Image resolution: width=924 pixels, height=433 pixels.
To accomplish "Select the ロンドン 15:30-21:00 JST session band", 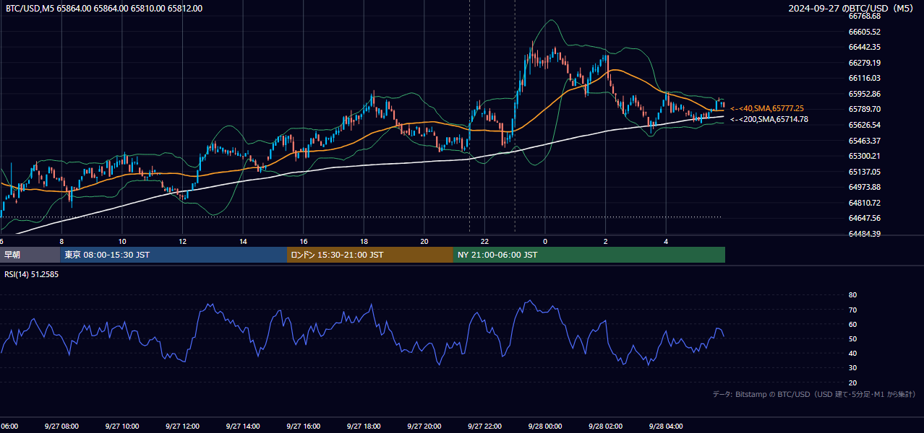I will click(370, 255).
